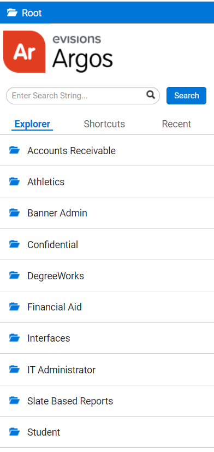Viewport: 214px width, 452px height.
Task: Click the Root breadcrumb label
Action: click(32, 13)
